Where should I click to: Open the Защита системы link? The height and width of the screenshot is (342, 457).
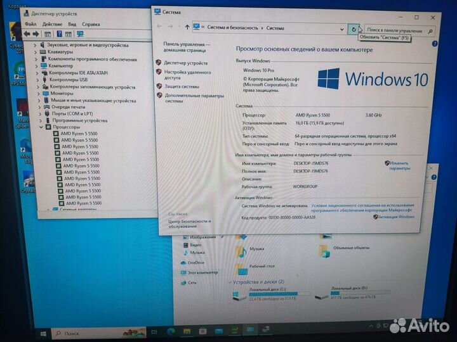[182, 86]
